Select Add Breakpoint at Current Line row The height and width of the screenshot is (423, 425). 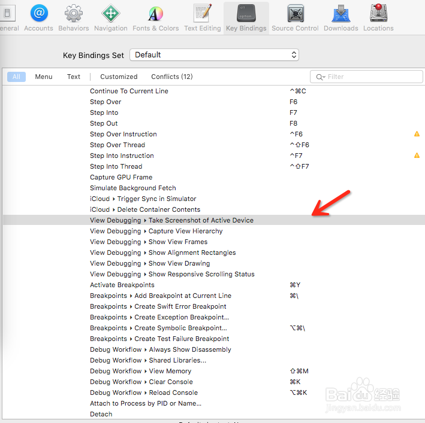click(x=213, y=296)
